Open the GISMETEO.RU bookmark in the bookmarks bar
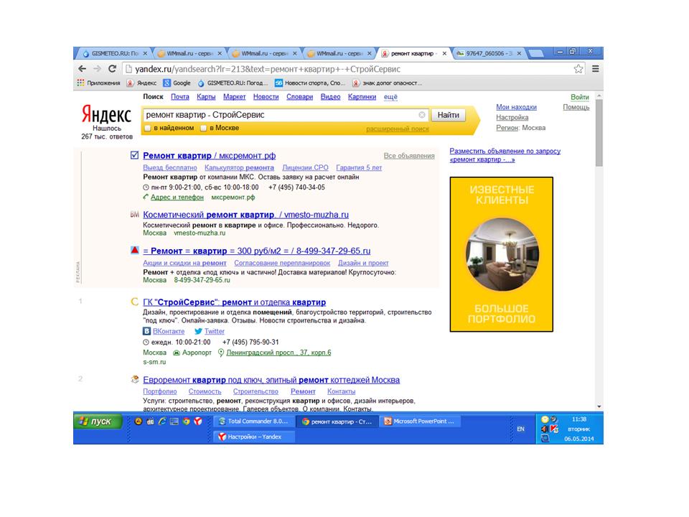 coord(233,83)
